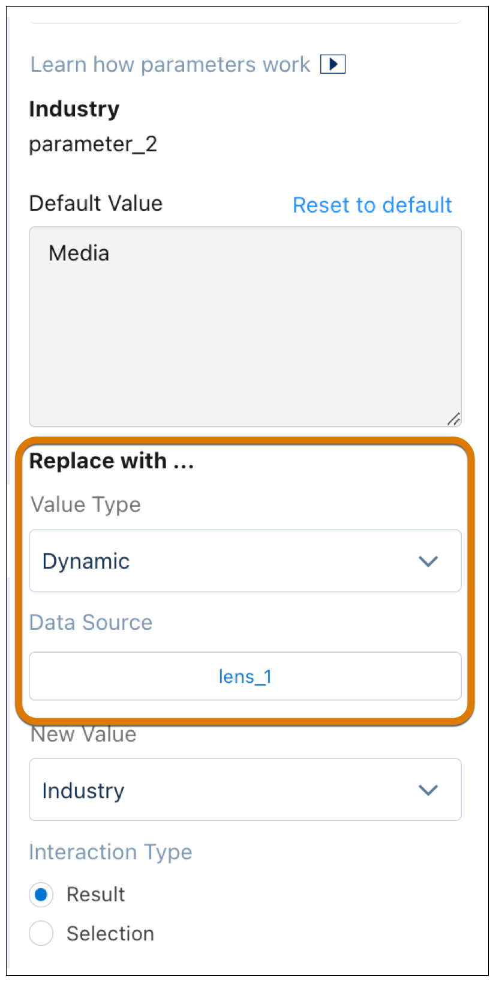Click the Value Type field label
Screen dimensions: 493x983
tap(86, 504)
